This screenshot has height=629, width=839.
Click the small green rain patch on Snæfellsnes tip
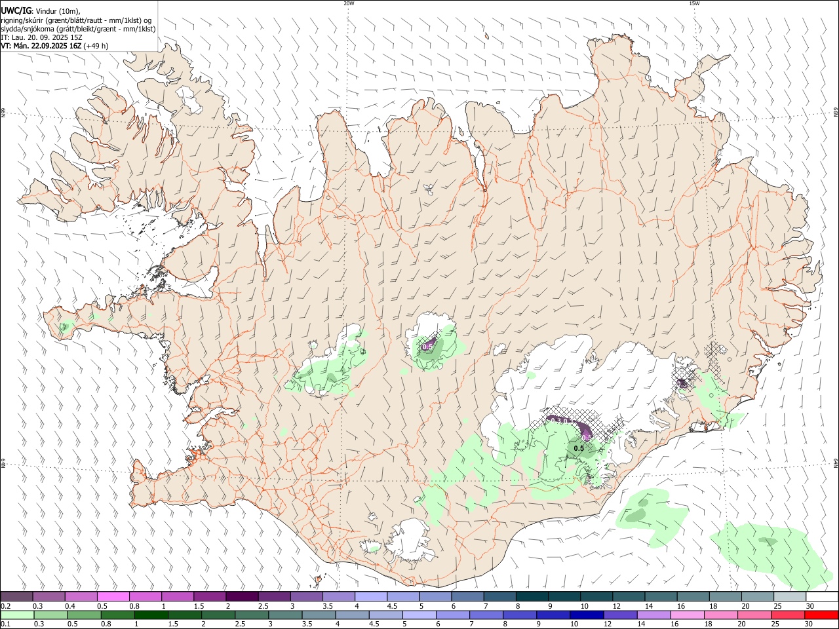[x=64, y=326]
